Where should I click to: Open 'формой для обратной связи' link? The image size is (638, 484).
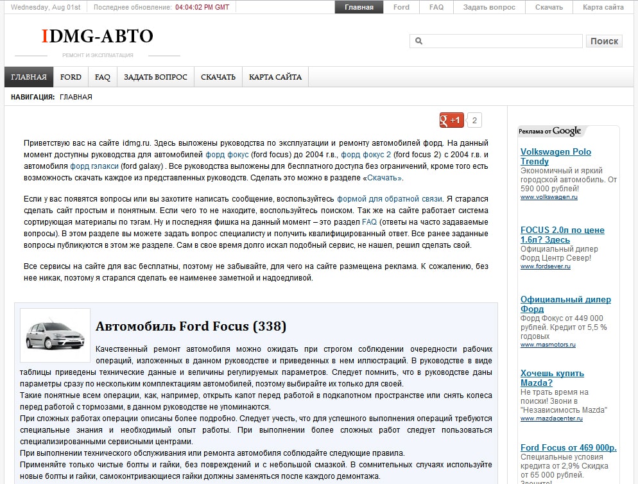pos(390,199)
